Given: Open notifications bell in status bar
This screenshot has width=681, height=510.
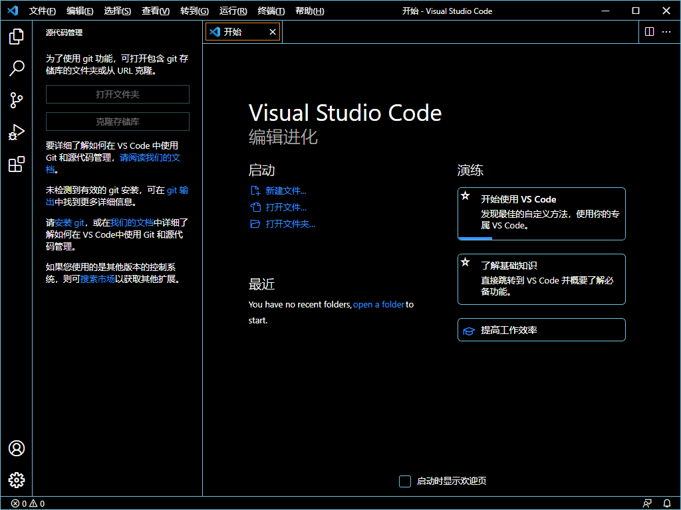Looking at the screenshot, I should pyautogui.click(x=667, y=503).
